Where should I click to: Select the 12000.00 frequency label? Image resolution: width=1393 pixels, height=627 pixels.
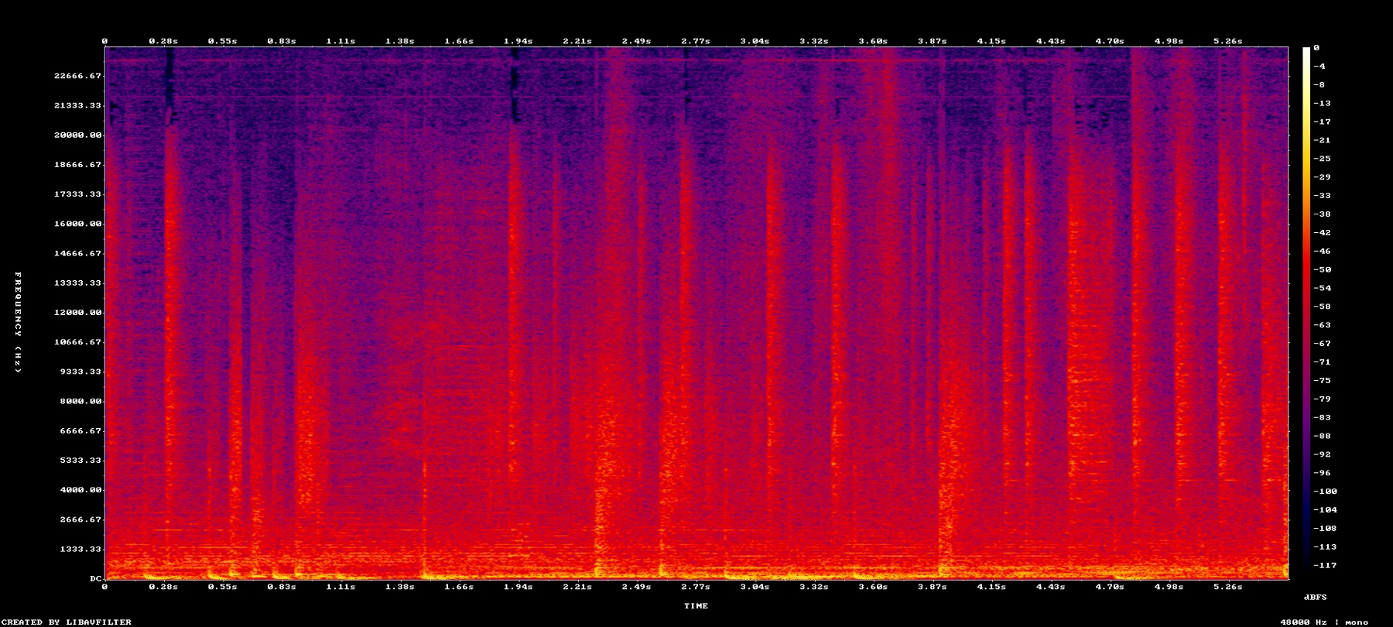77,313
